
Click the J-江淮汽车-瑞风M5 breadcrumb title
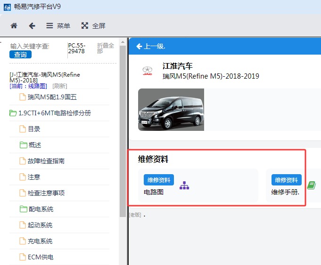[x=45, y=77]
